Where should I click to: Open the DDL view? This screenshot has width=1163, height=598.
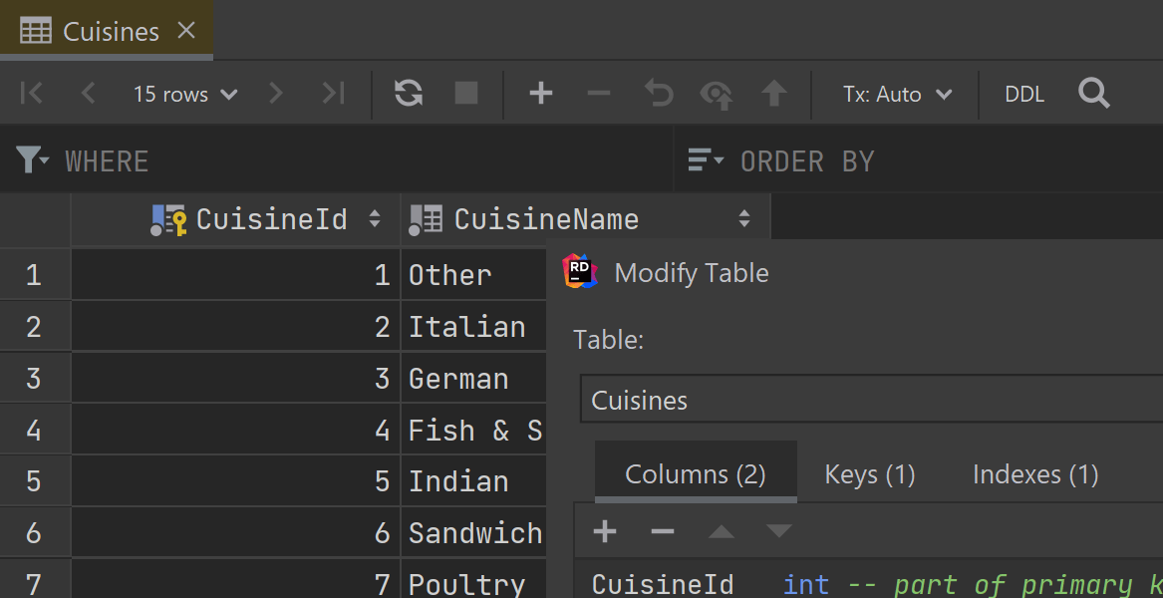(1024, 93)
